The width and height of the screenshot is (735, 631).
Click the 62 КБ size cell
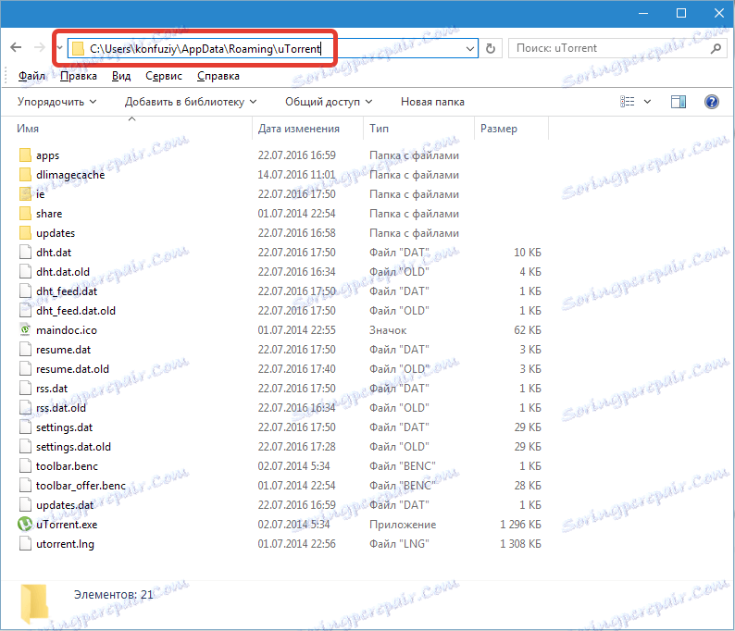point(528,330)
